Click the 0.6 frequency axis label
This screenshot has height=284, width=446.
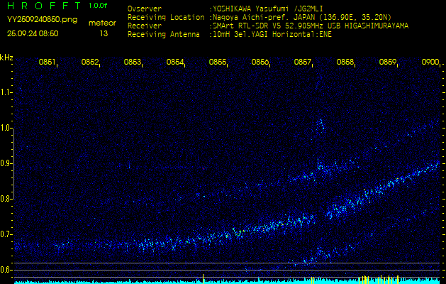tap(6, 270)
